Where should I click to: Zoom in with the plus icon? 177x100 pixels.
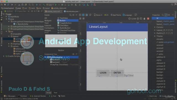[x=138, y=19]
